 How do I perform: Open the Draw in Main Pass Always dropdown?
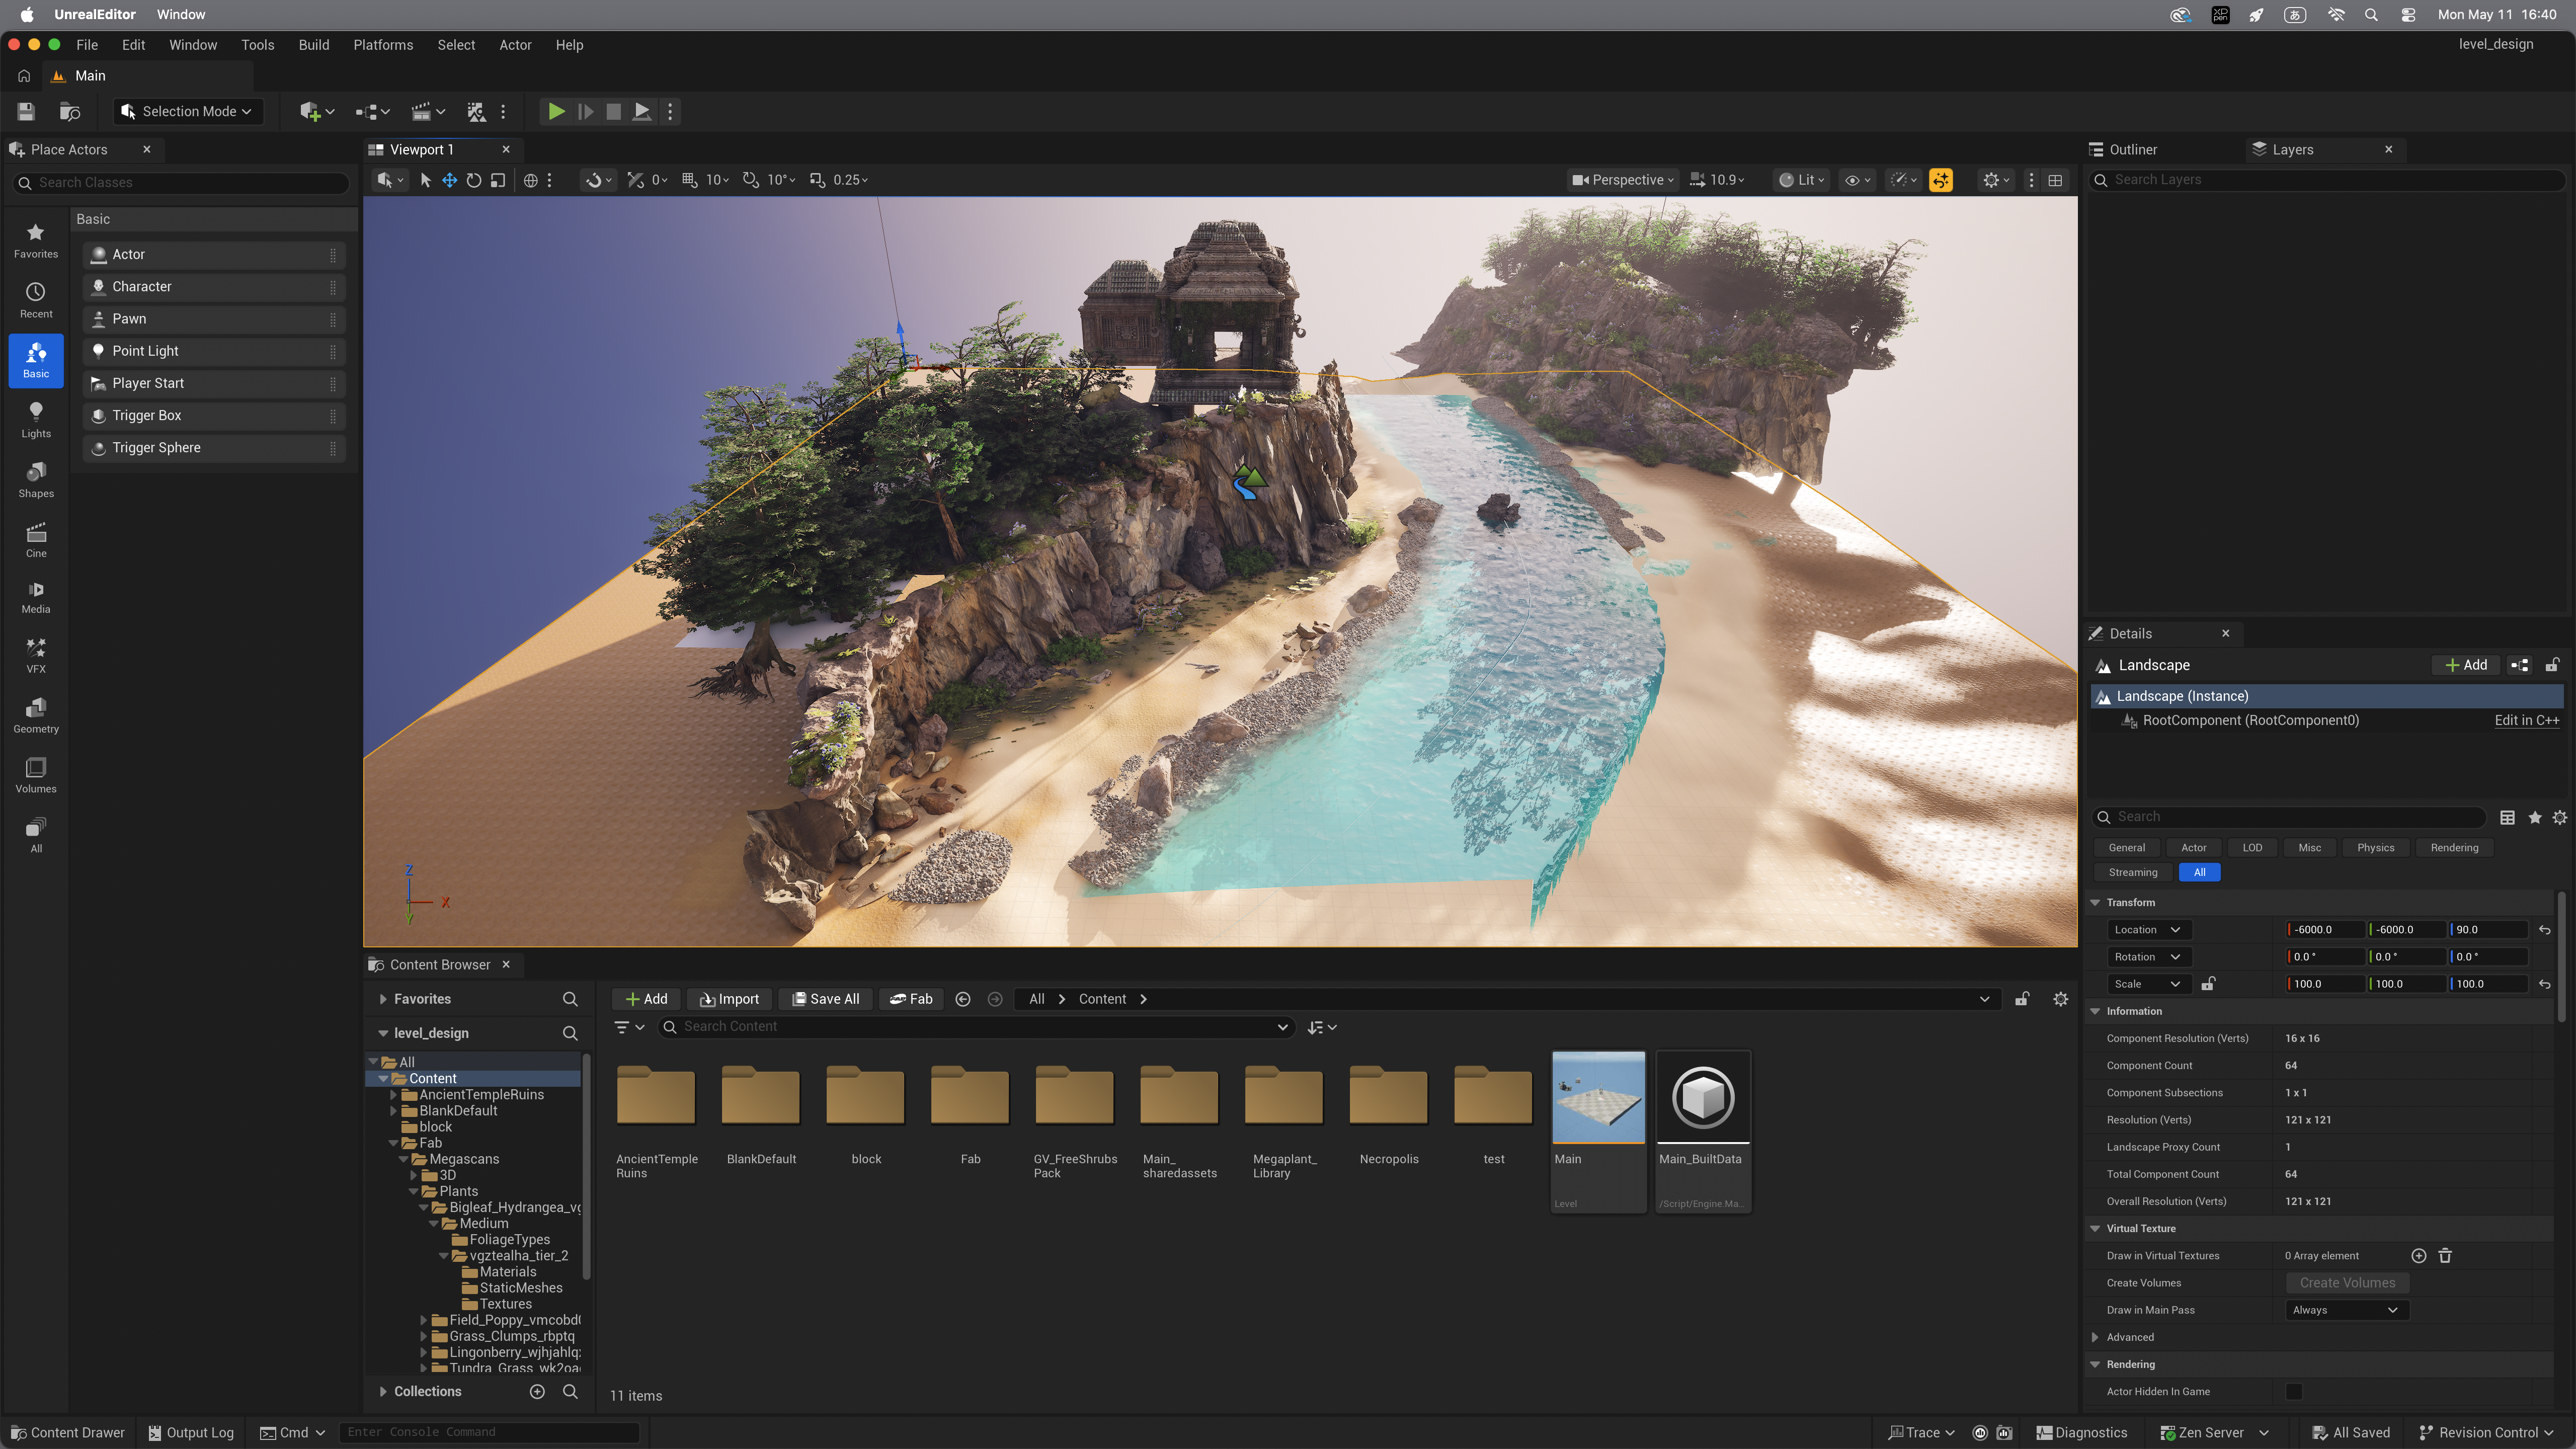(x=2347, y=1310)
